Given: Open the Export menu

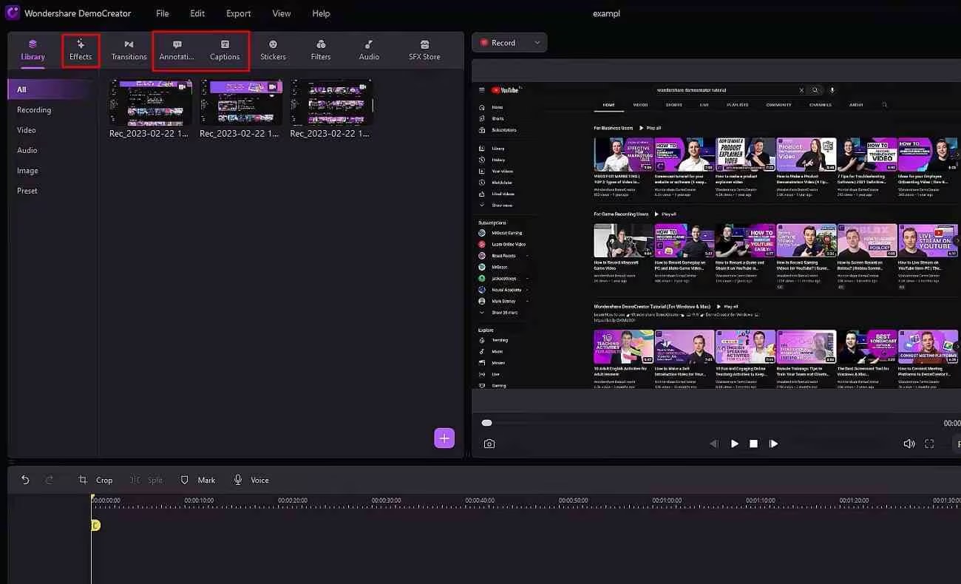Looking at the screenshot, I should tap(239, 13).
